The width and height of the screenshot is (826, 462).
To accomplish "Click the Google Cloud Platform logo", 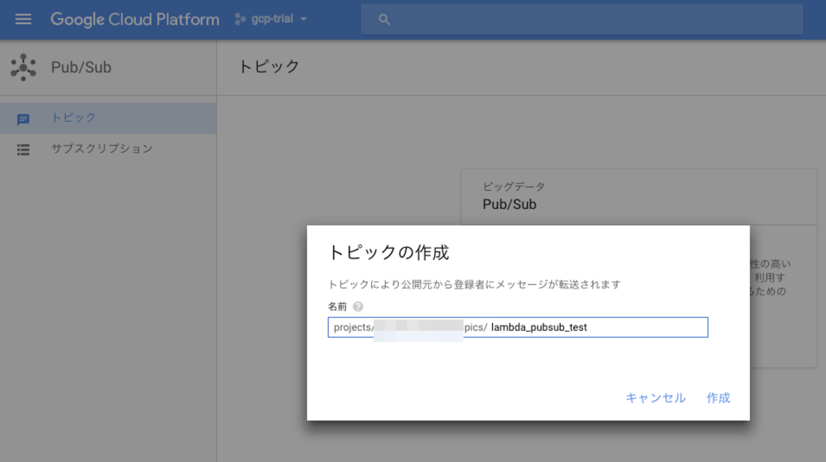I will click(135, 19).
